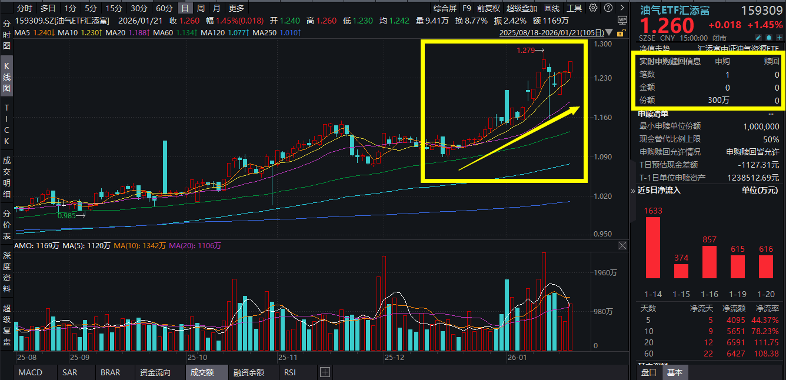Switch to the 周 weekly period

(201, 8)
